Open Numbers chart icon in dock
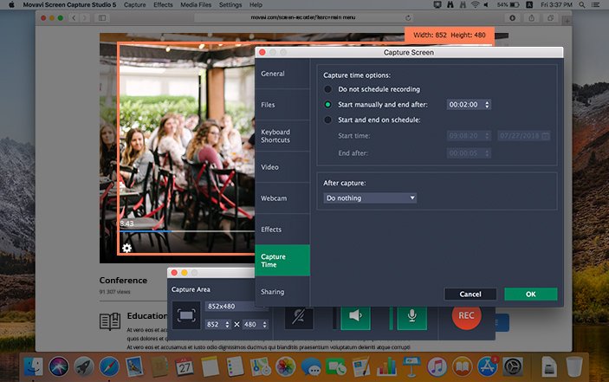609x382 pixels. (x=386, y=366)
